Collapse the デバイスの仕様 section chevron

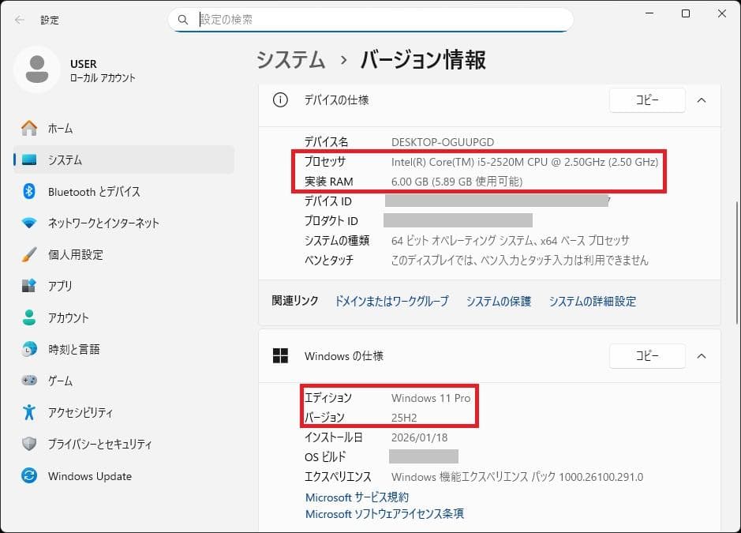pyautogui.click(x=702, y=100)
